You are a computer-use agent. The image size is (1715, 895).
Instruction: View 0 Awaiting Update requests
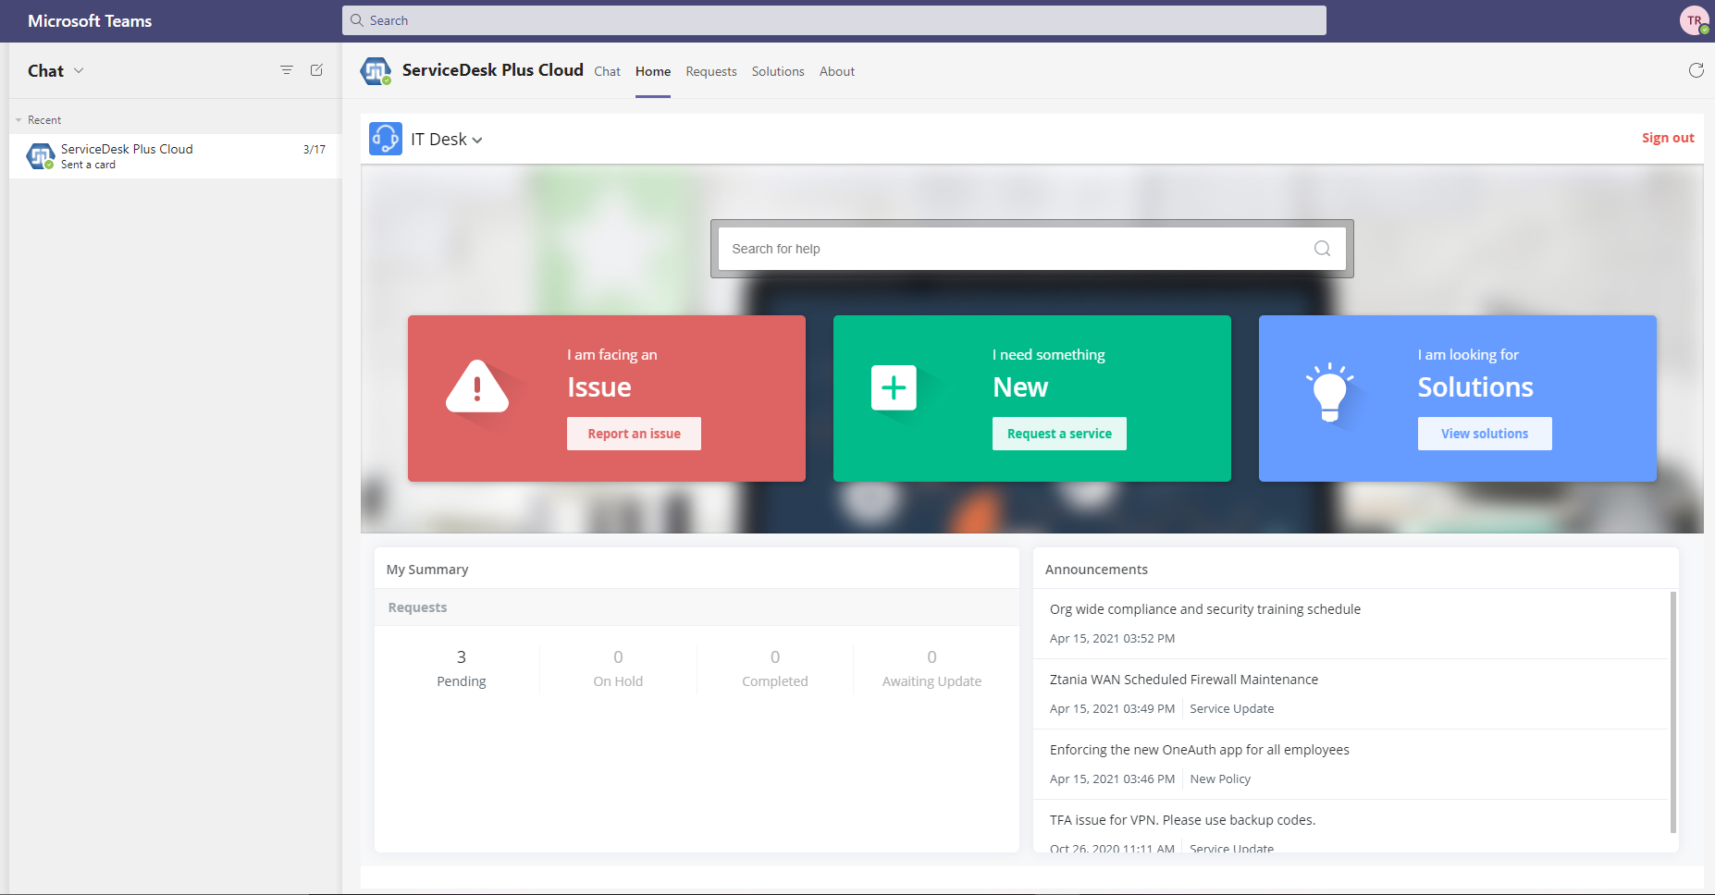[x=932, y=668]
